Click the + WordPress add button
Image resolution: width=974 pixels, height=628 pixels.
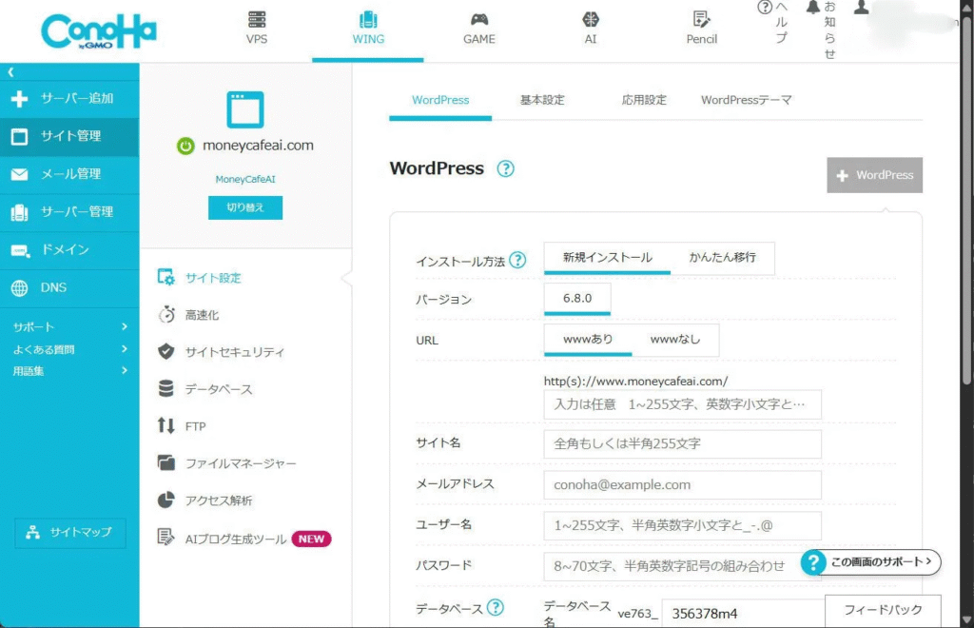[874, 175]
